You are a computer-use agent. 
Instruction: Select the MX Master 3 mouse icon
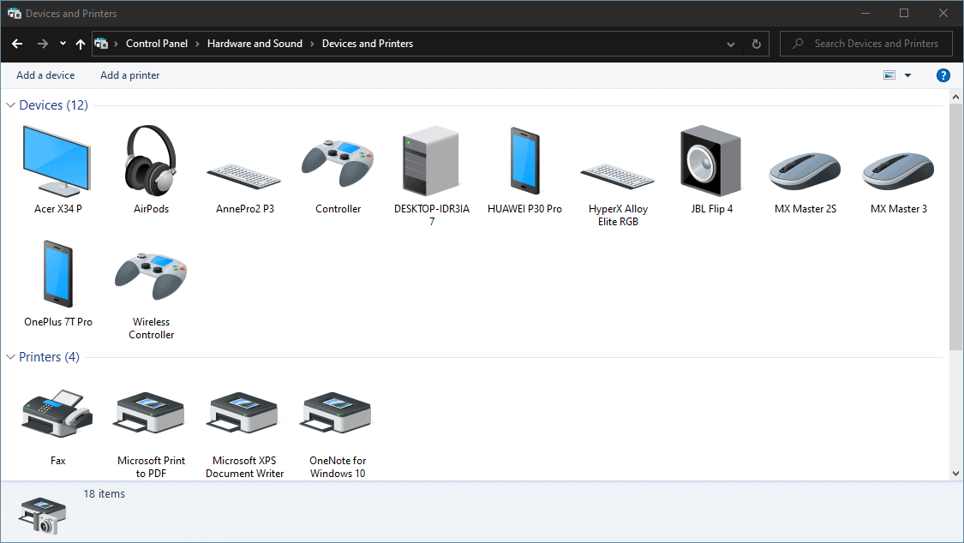tap(898, 171)
